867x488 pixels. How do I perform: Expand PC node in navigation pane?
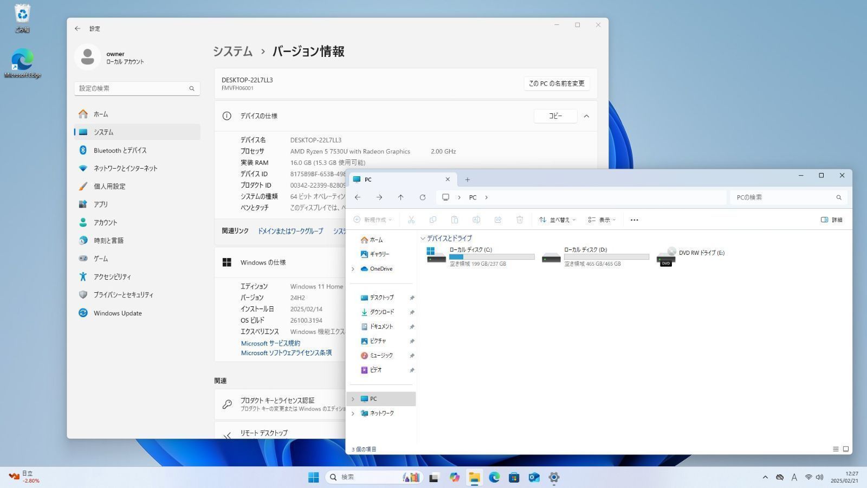click(353, 399)
